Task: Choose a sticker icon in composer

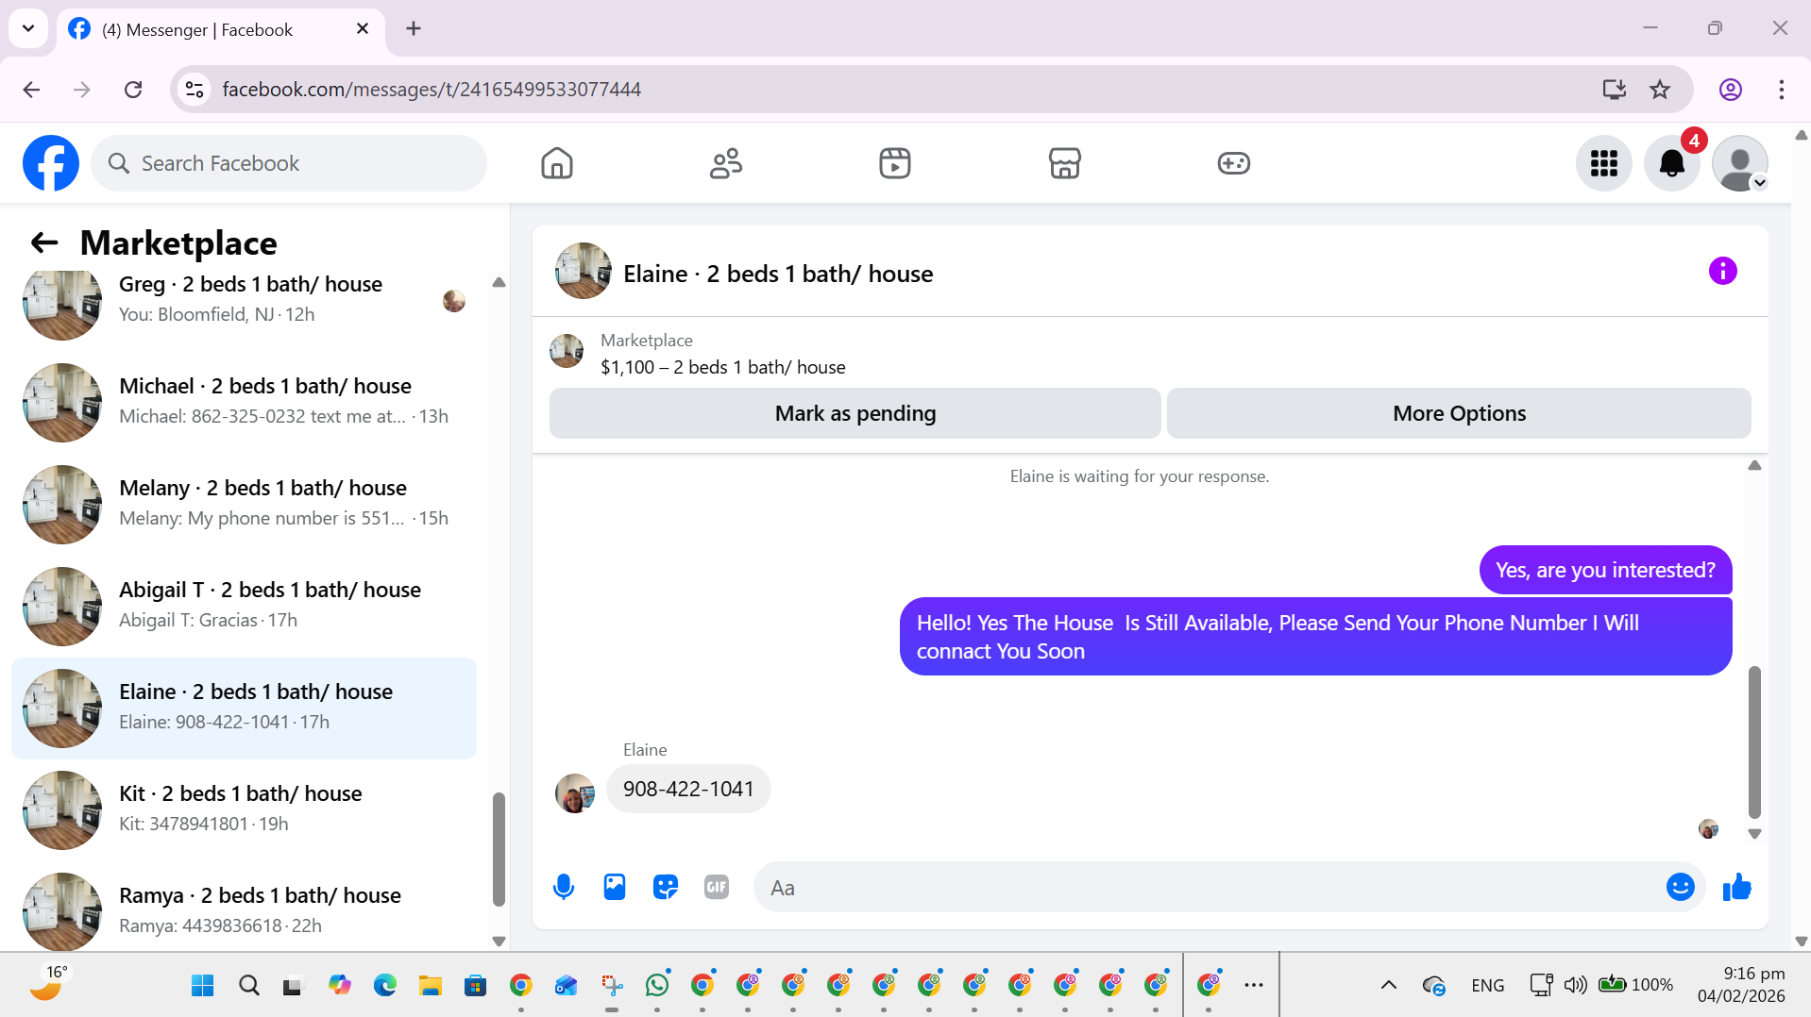Action: coord(666,888)
